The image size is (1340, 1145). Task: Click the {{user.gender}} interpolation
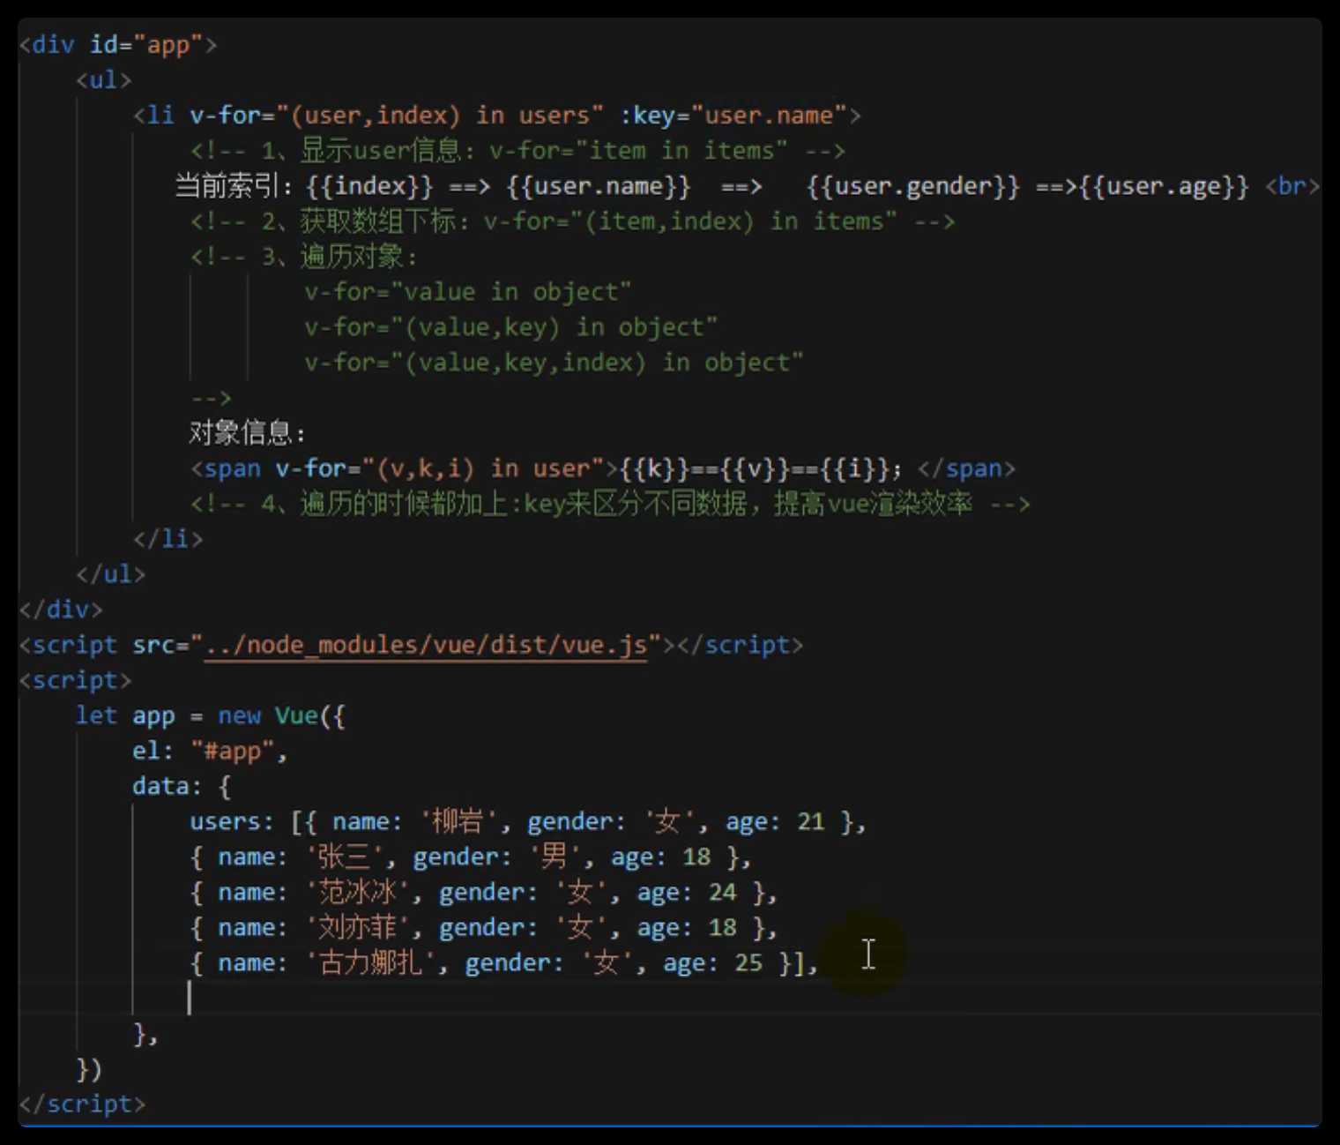point(912,185)
